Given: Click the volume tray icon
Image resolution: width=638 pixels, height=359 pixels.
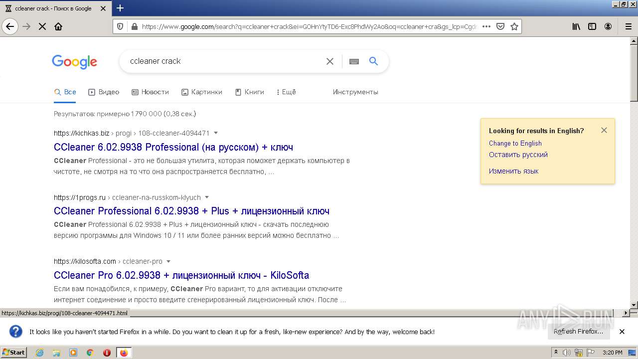Looking at the screenshot, I should coord(567,353).
